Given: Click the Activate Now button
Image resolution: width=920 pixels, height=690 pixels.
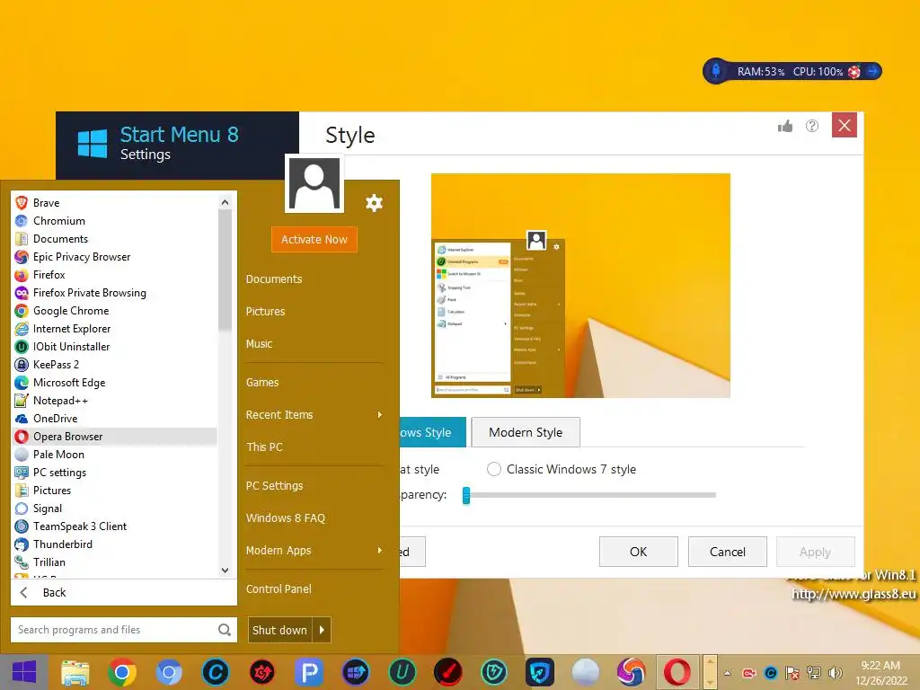Looking at the screenshot, I should tap(314, 239).
